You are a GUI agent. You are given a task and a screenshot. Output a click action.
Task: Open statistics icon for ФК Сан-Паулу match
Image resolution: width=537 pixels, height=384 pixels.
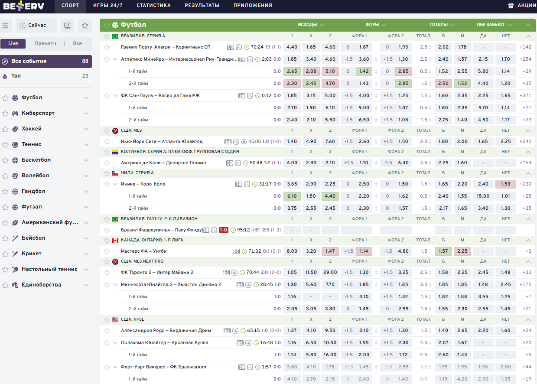[x=249, y=95]
